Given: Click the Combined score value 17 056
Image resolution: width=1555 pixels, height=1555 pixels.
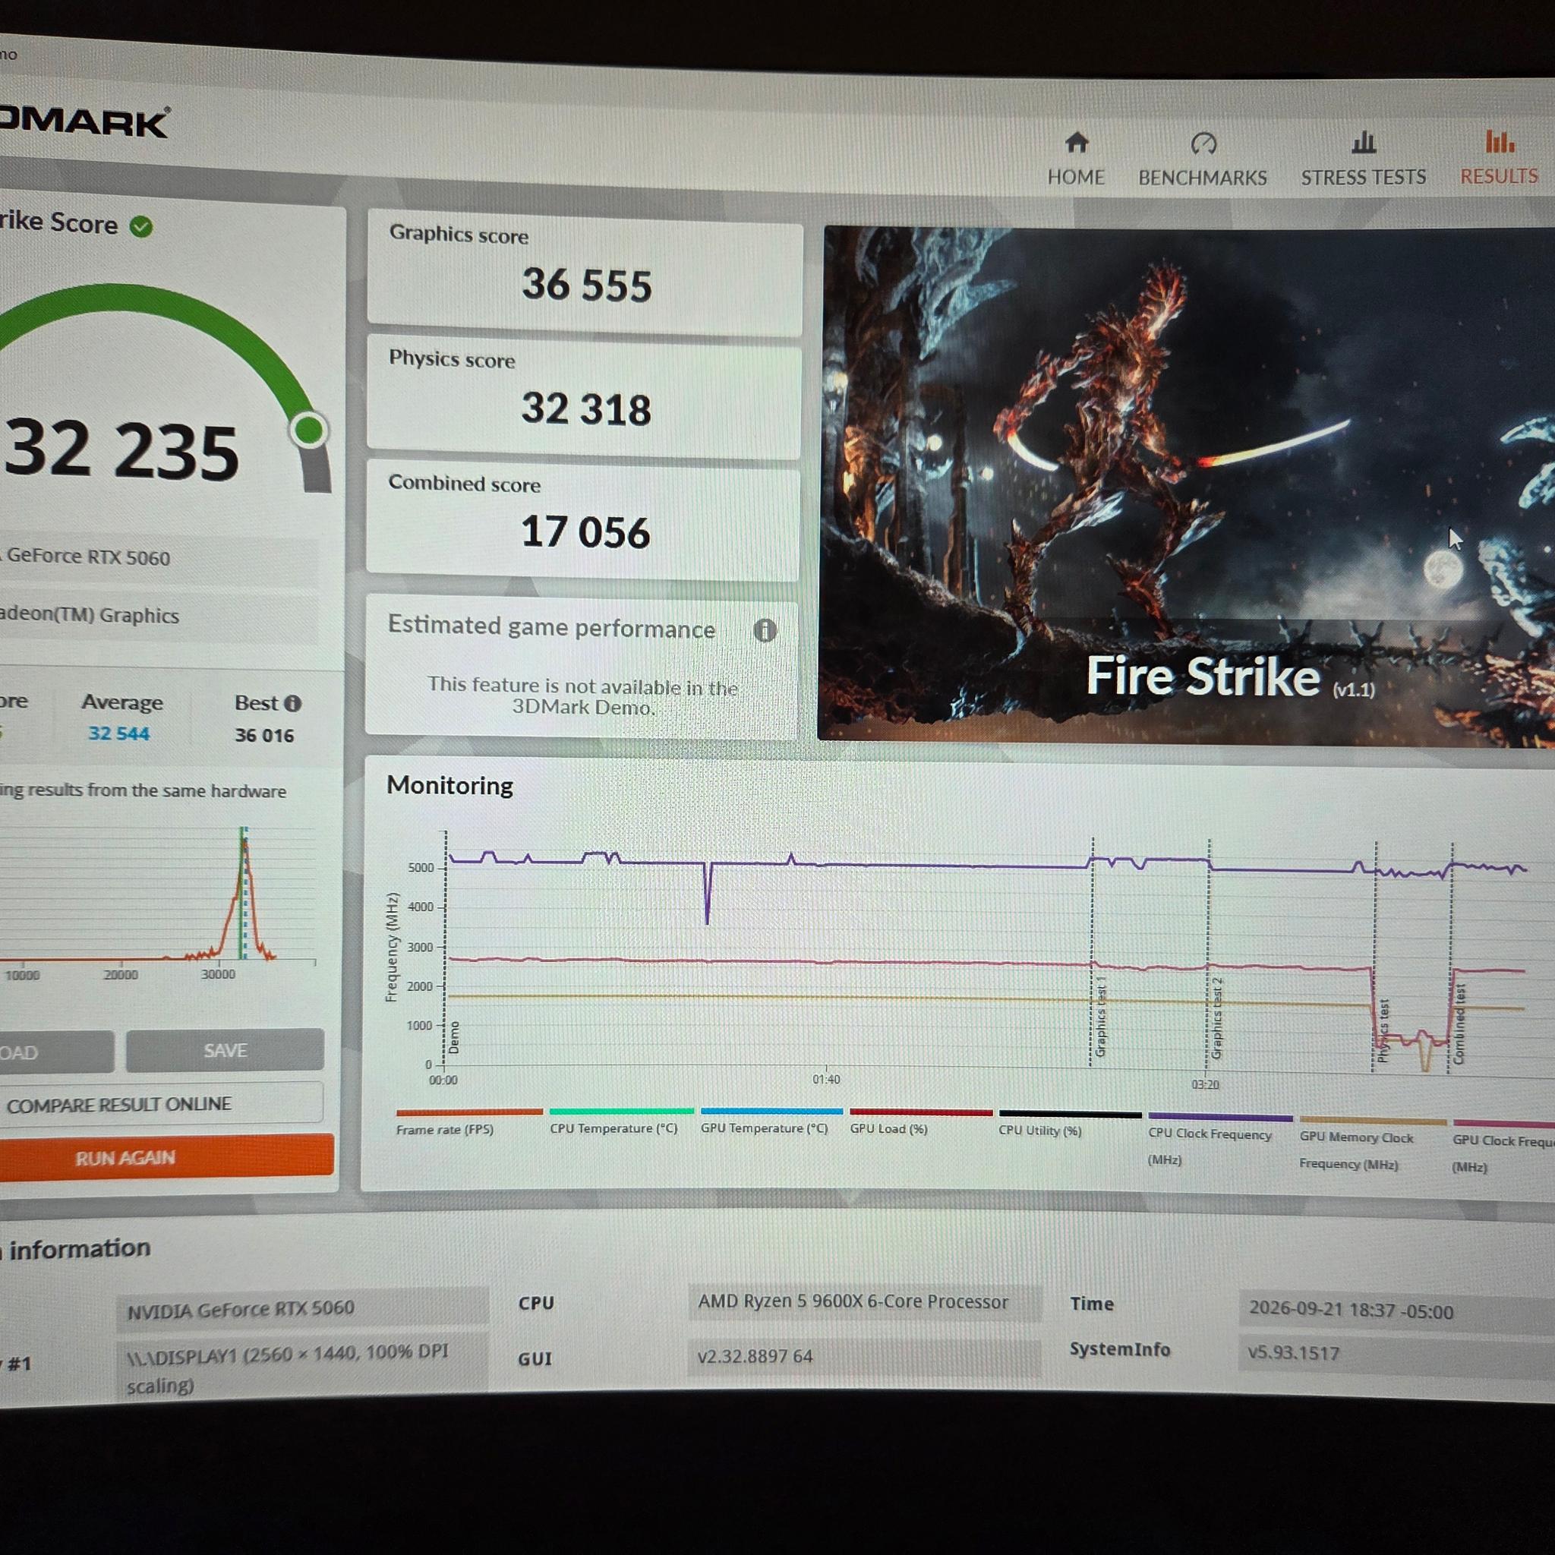Looking at the screenshot, I should click(585, 532).
